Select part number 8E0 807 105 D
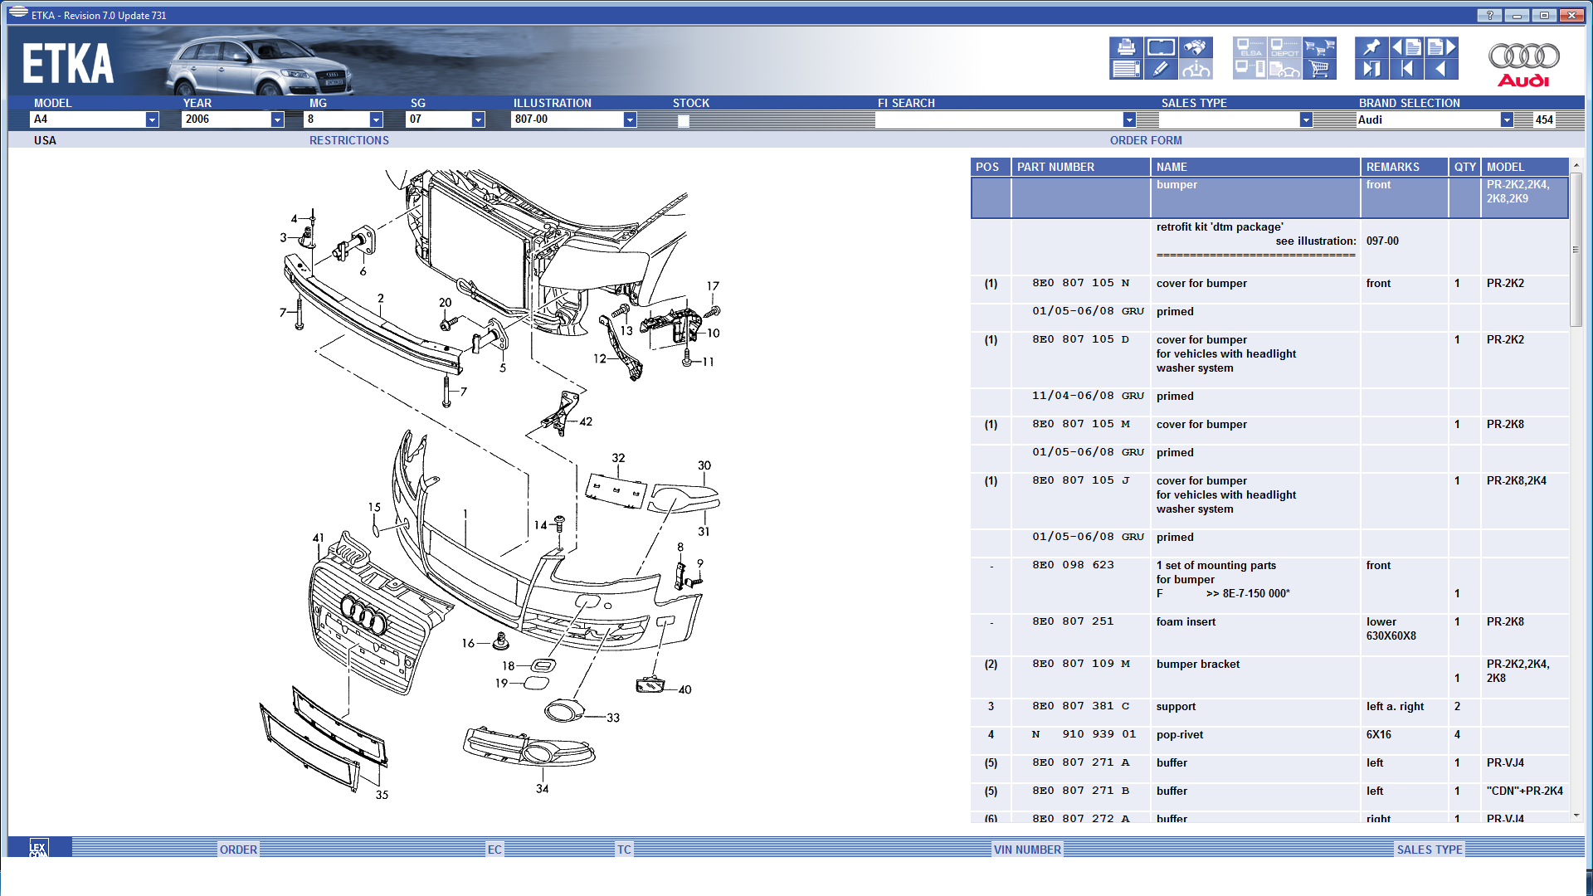Screen dimensions: 1593x896 tap(1080, 339)
